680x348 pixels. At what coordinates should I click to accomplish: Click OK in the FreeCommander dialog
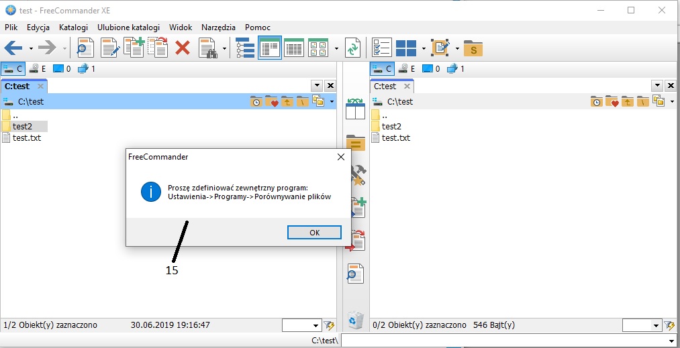pos(314,233)
